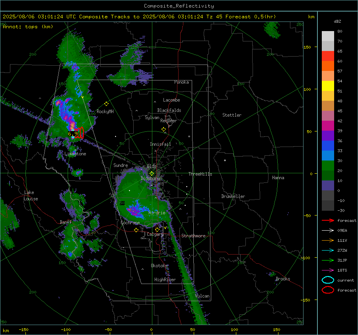Click the slate 10-0 dBZ swatch
Image resolution: width=358 pixels, height=335 pixels.
point(328,186)
